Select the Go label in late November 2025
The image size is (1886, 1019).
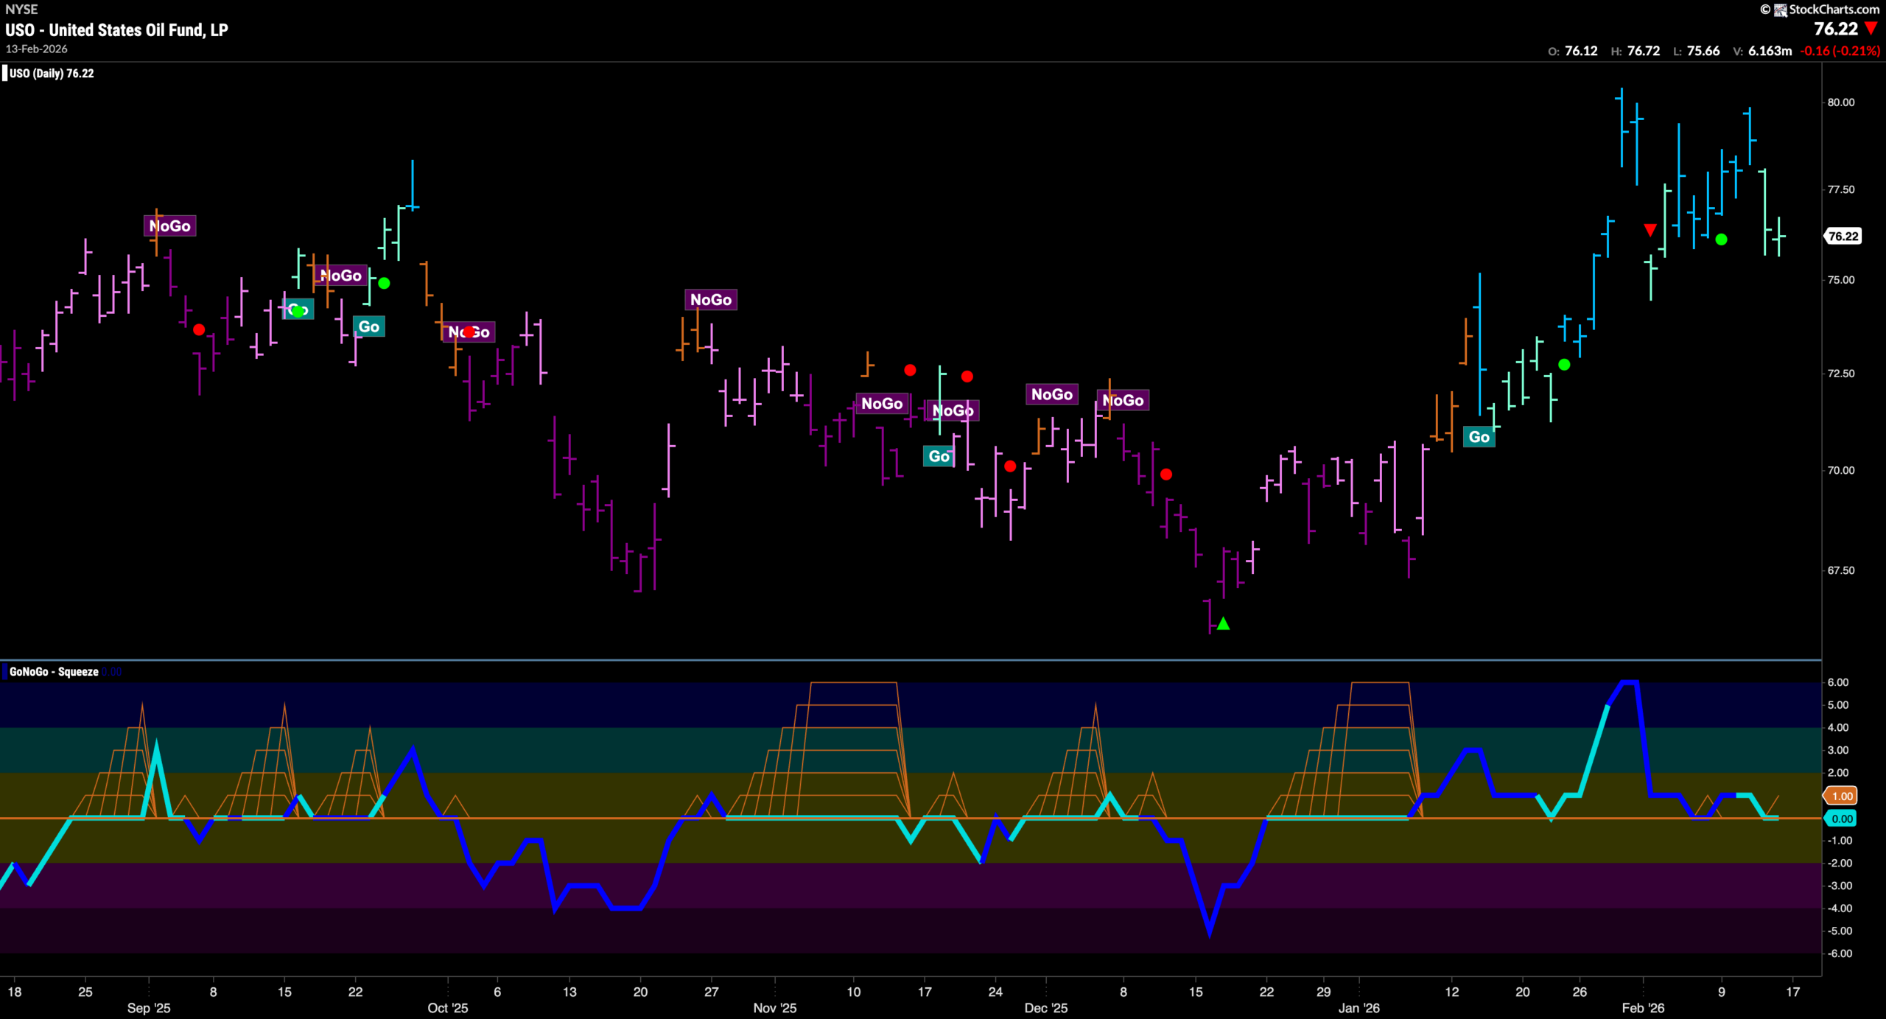939,456
